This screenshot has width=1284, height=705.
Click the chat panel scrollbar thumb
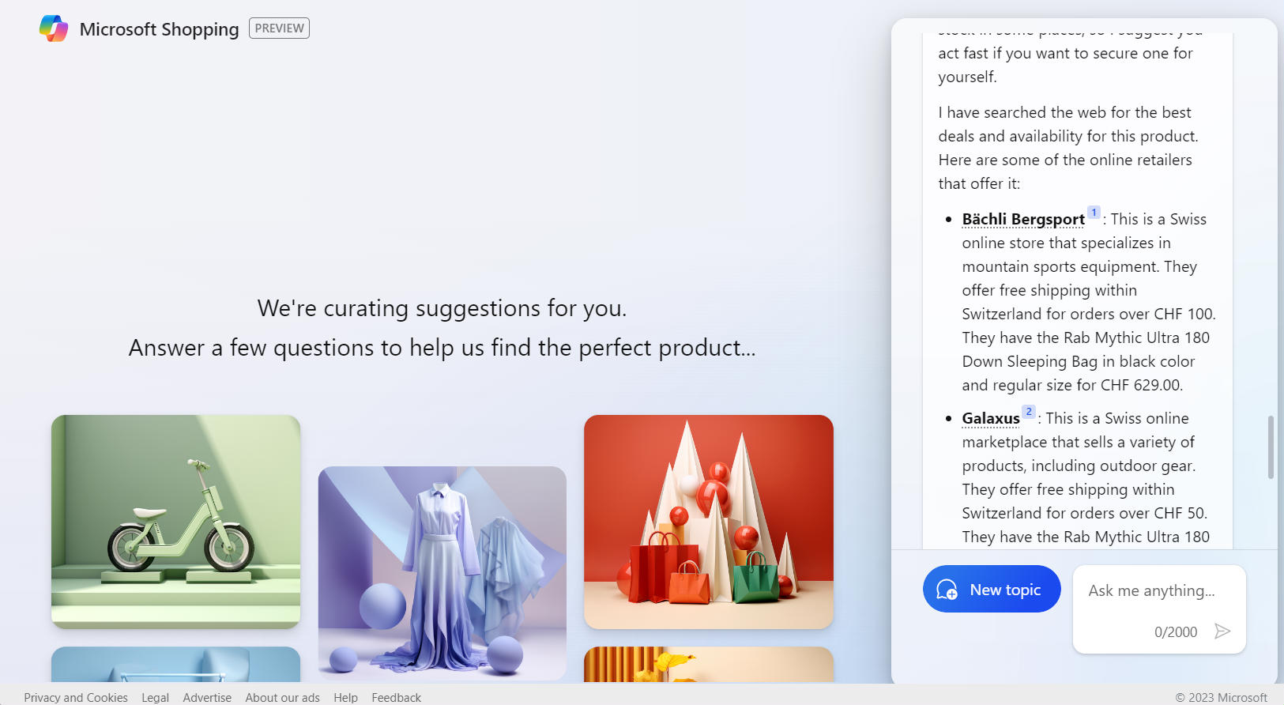1271,447
